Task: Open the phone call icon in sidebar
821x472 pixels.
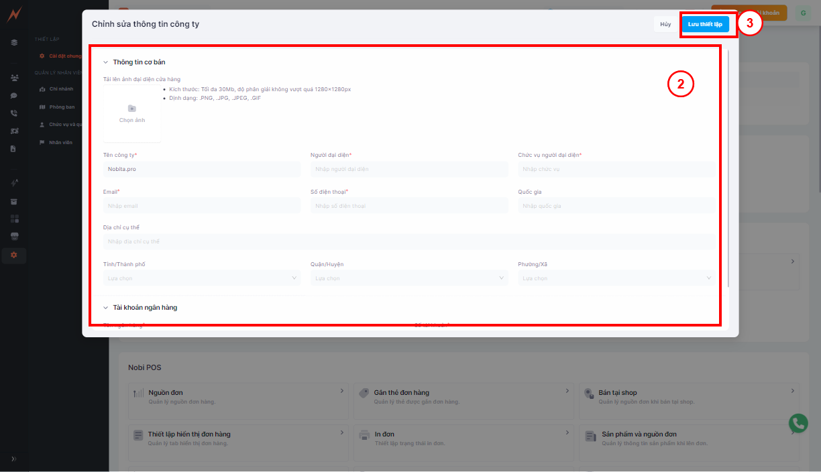Action: click(x=14, y=113)
